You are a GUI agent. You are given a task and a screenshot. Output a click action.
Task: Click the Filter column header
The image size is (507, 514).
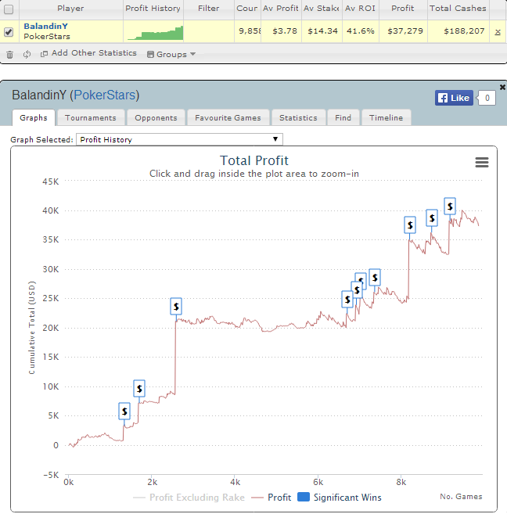(x=208, y=9)
